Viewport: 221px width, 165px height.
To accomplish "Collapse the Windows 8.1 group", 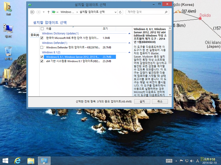I will 129,52.
